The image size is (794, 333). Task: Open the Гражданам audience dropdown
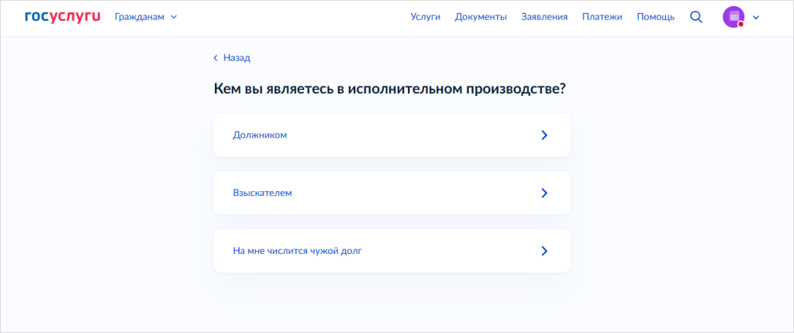140,17
